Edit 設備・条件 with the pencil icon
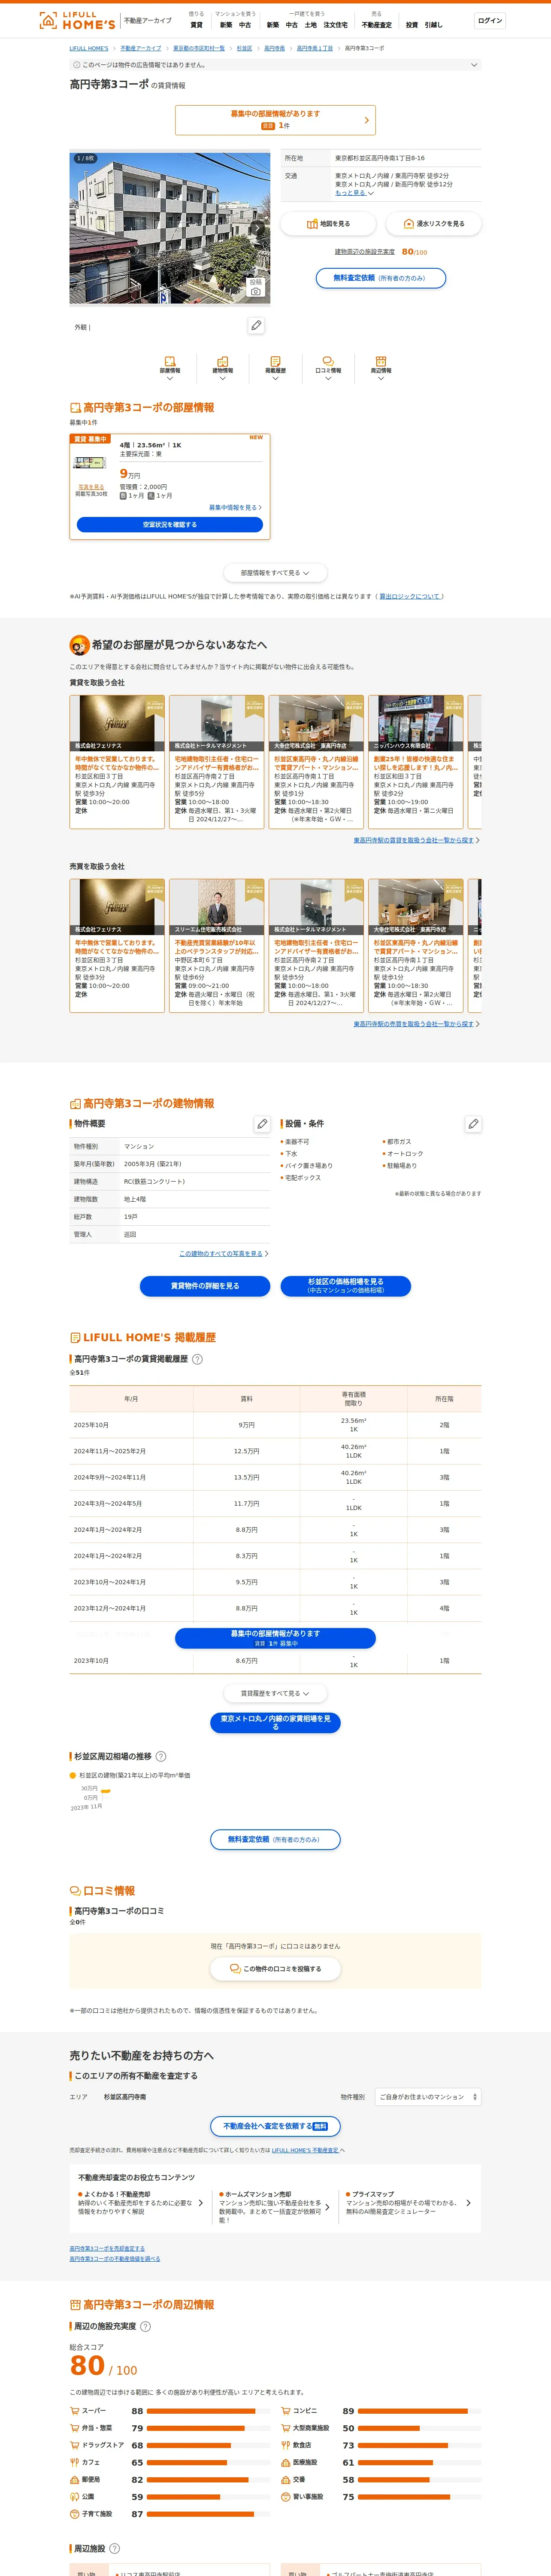Image resolution: width=551 pixels, height=2576 pixels. [473, 1124]
